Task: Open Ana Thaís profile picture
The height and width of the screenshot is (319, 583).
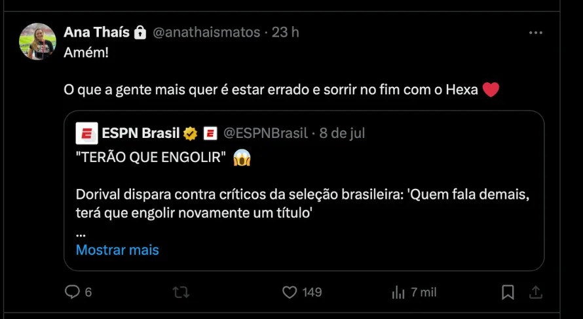Action: 37,41
